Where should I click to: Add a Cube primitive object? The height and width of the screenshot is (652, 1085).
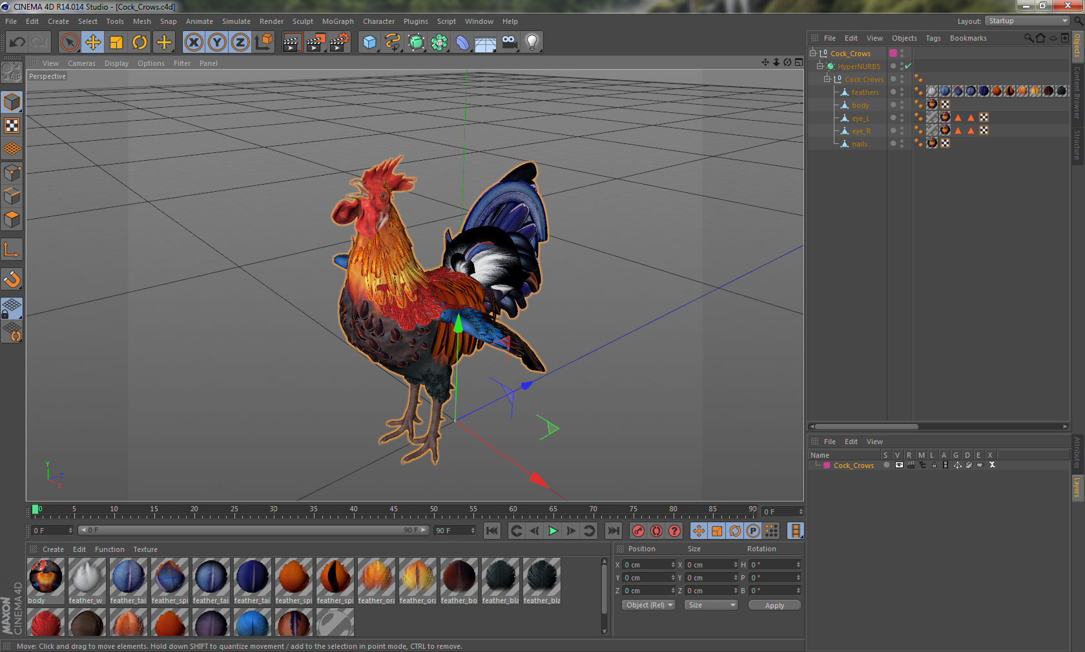[x=369, y=43]
